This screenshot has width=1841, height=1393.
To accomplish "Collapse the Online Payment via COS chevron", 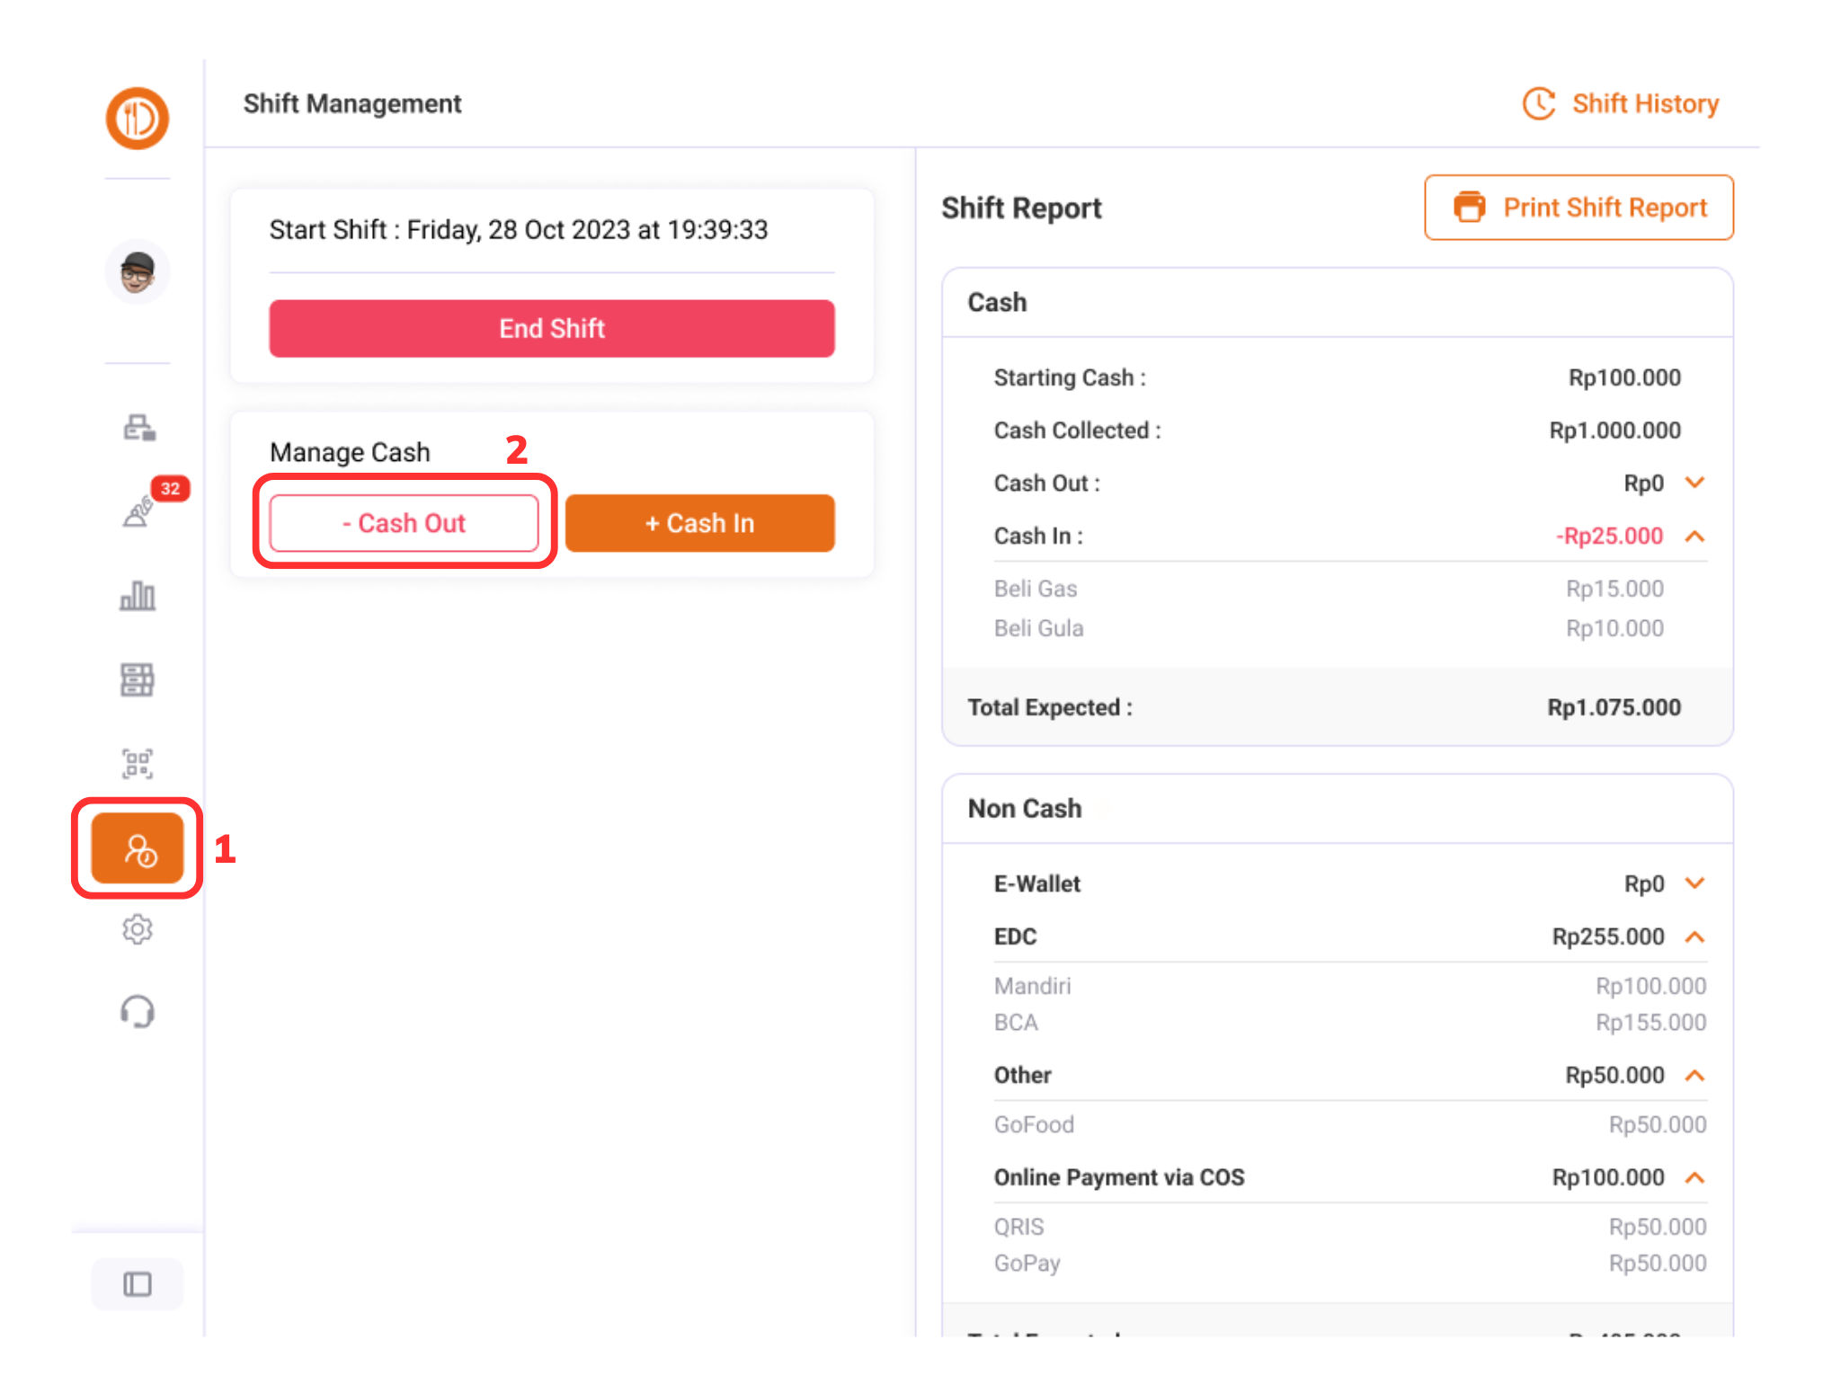I will point(1694,1177).
